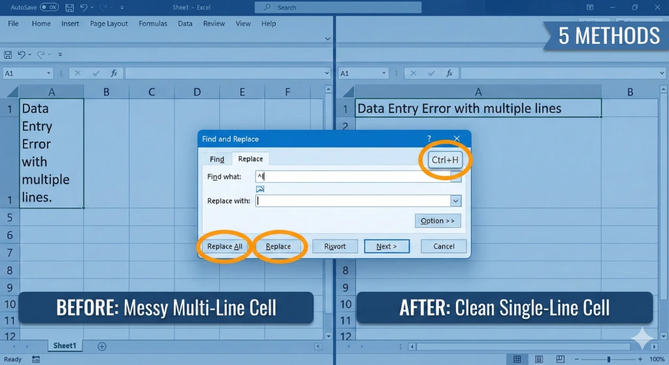Open the right Name Box dropdown
Screen dimensions: 669x365
(384, 73)
